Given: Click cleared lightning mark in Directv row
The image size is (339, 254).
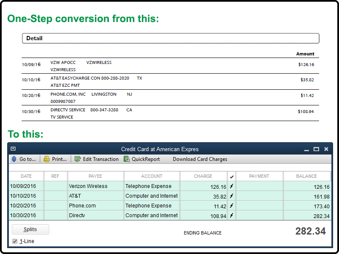Looking at the screenshot, I should (x=231, y=215).
